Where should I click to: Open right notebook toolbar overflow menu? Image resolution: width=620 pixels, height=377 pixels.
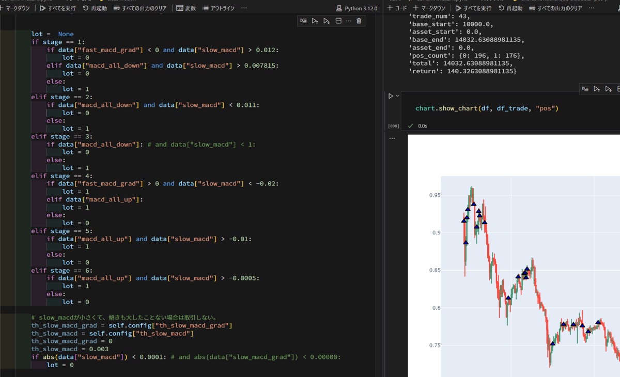click(592, 8)
